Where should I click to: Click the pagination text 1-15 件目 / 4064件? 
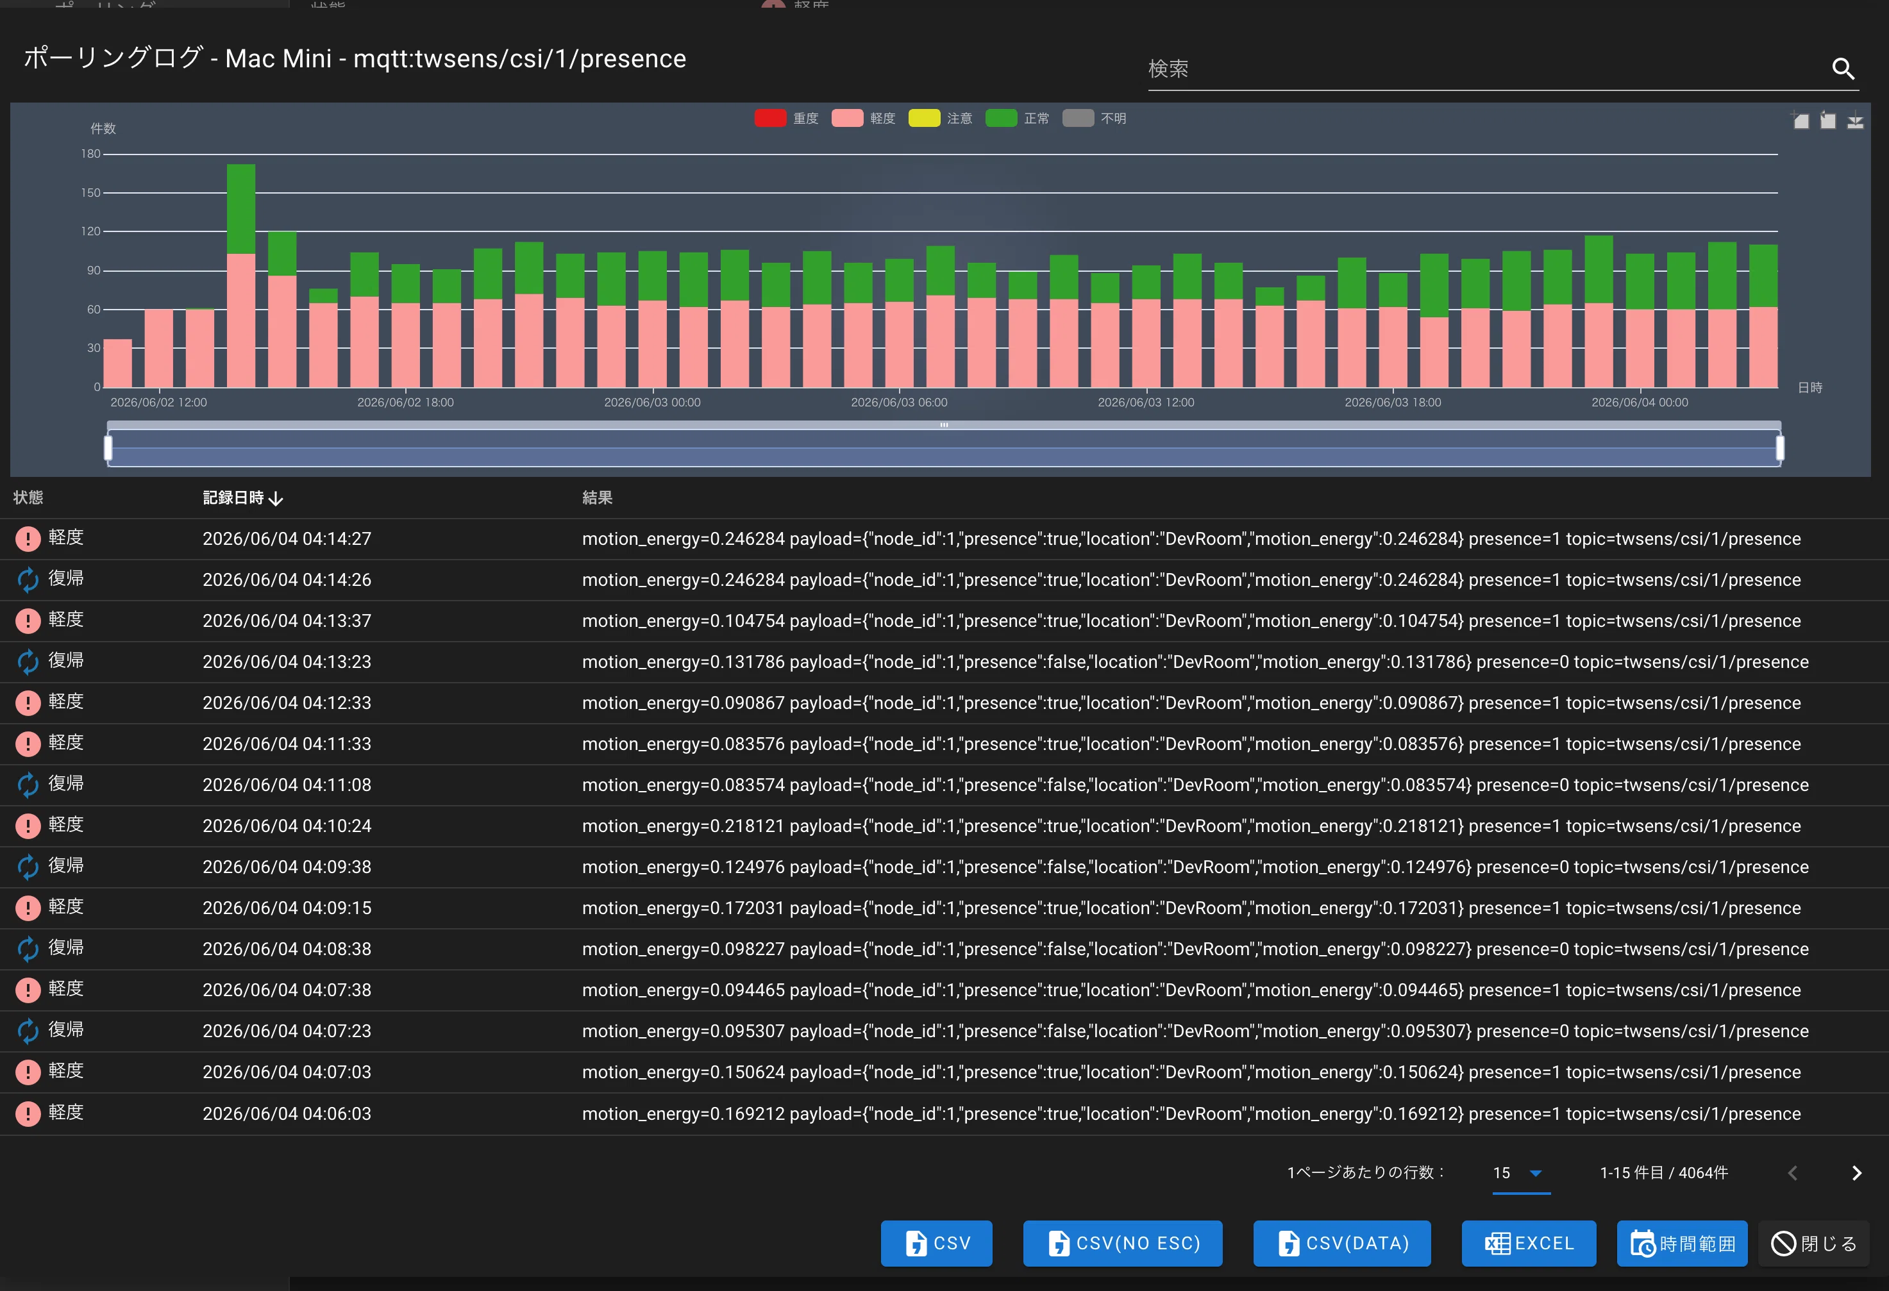point(1664,1172)
